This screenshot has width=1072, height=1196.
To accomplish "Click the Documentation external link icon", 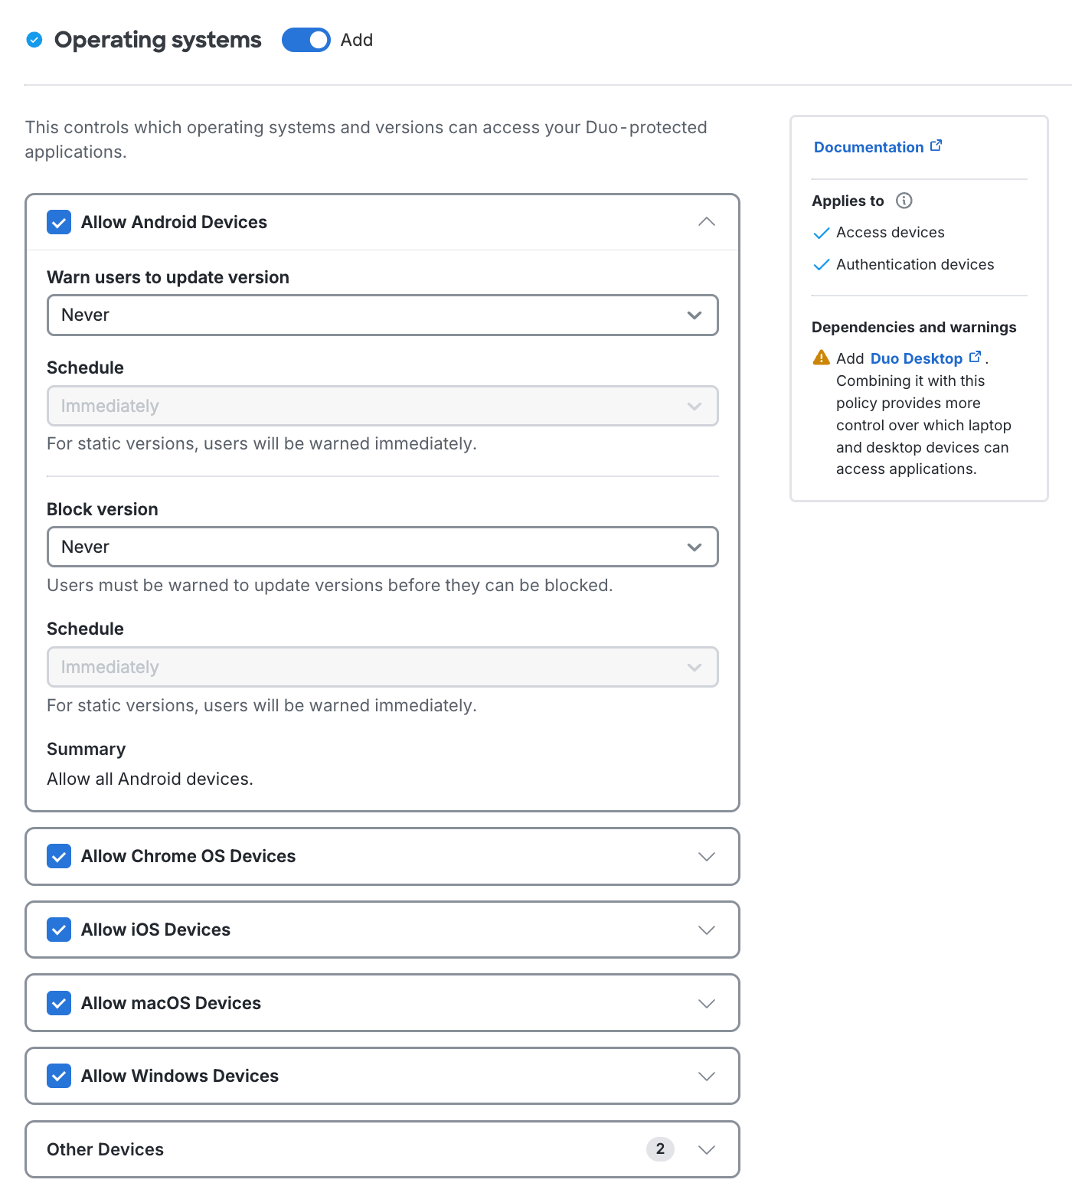I will [x=936, y=145].
